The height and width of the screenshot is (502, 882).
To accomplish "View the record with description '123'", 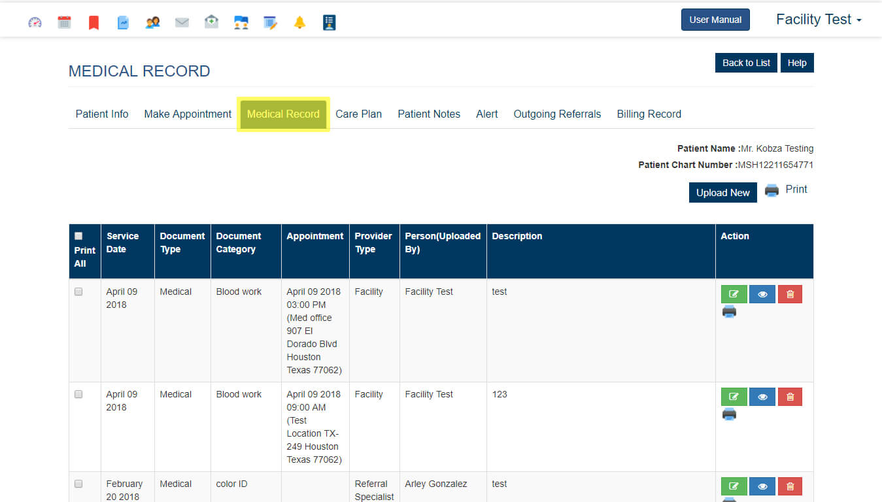I will [762, 397].
